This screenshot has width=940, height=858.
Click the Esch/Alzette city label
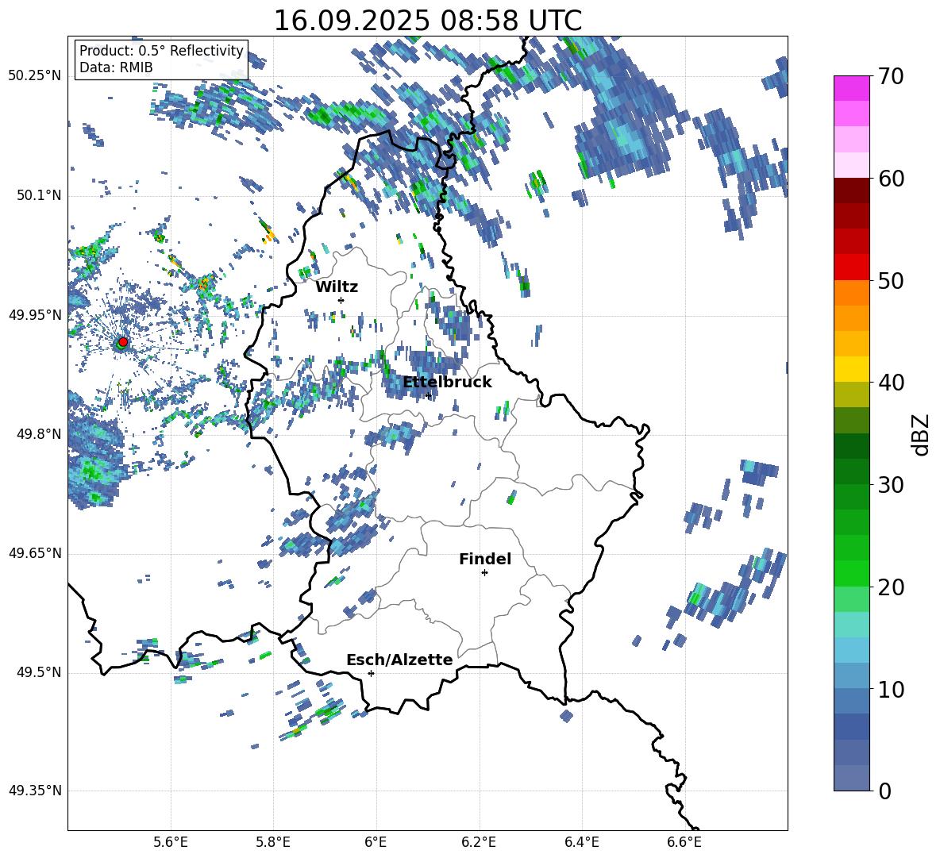(399, 660)
